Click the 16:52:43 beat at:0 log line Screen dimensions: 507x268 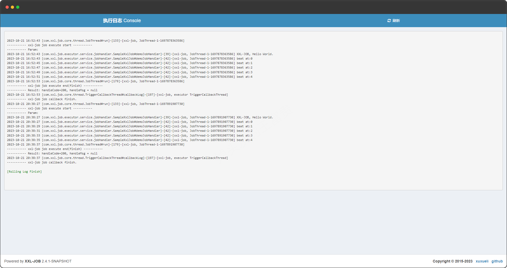tap(130, 59)
